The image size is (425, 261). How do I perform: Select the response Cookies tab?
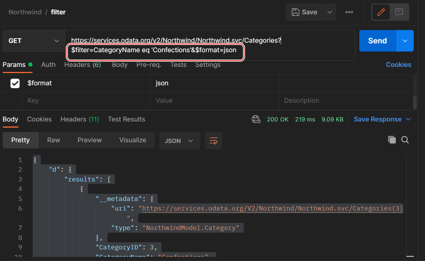click(x=39, y=119)
